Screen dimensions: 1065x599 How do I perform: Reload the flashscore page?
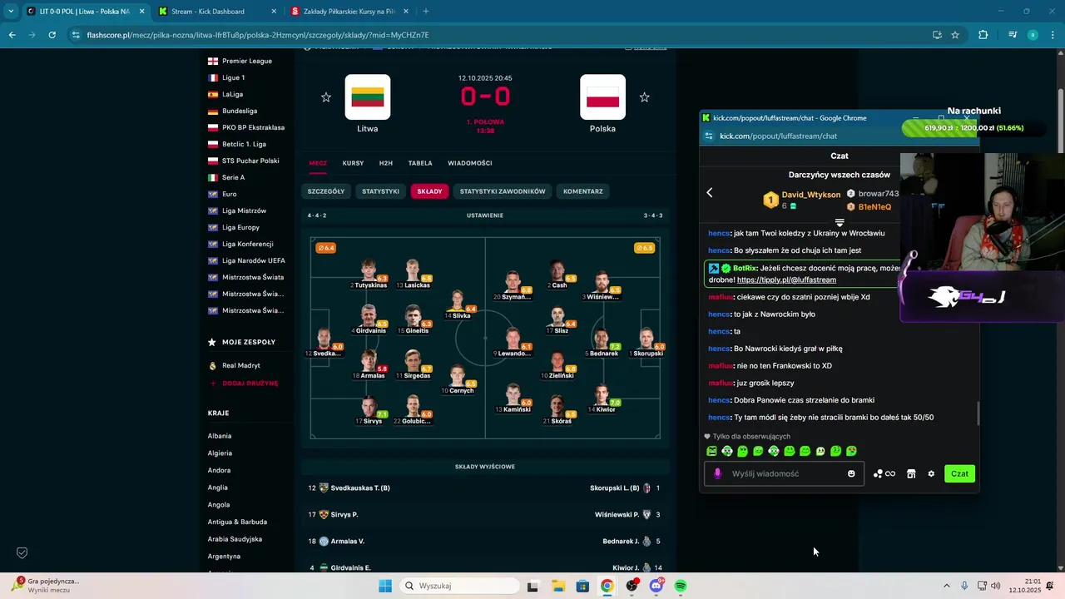[52, 35]
